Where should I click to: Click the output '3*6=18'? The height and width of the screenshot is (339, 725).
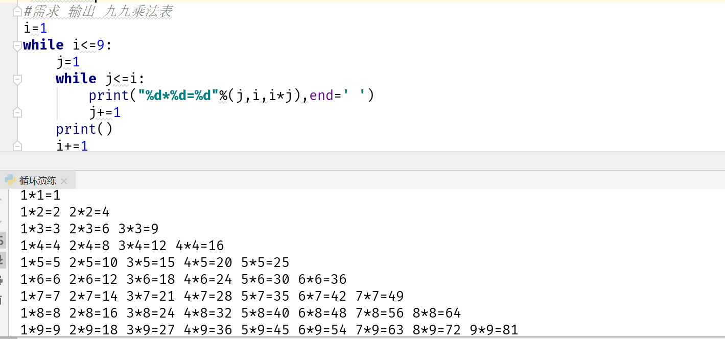[x=151, y=279]
